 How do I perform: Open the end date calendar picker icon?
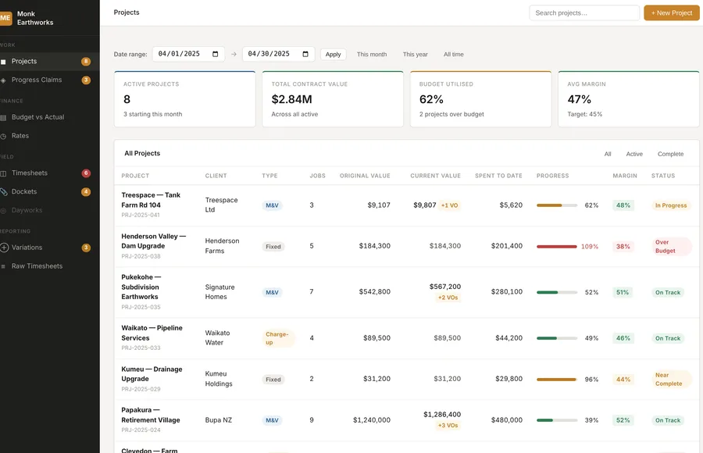pyautogui.click(x=305, y=54)
